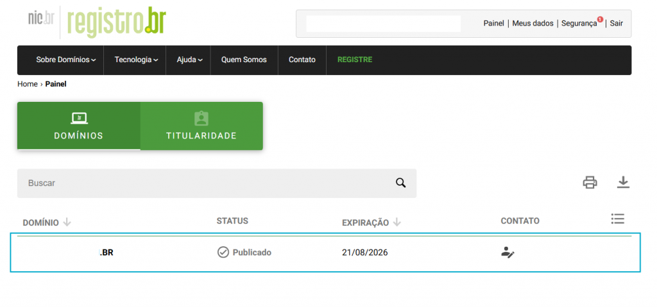Expand the Sobre Domínios menu
Screen dimensions: 657x307
pos(65,60)
